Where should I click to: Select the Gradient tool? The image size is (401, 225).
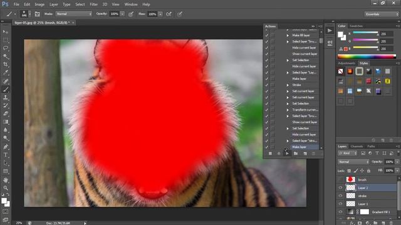tap(6, 122)
